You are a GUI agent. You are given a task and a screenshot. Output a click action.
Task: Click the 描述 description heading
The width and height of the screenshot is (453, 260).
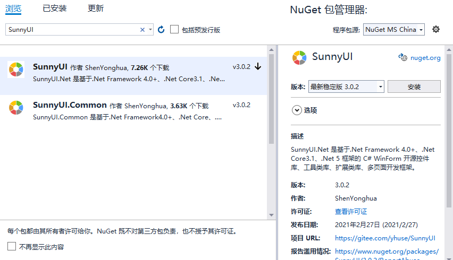point(297,136)
